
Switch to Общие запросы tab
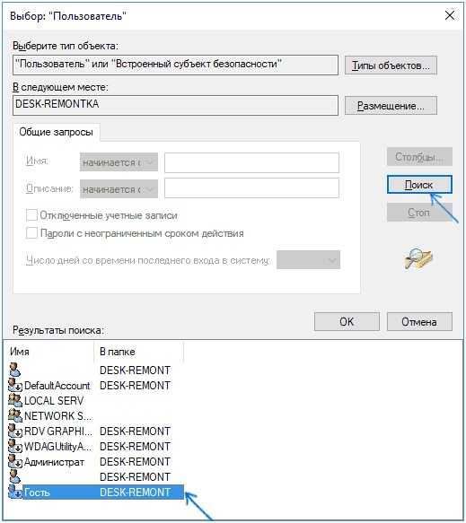(56, 132)
